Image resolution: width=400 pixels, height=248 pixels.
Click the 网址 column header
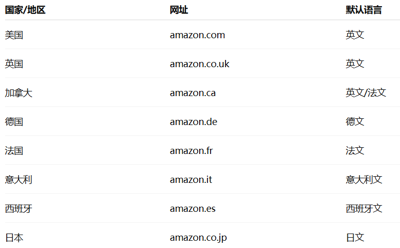(179, 10)
